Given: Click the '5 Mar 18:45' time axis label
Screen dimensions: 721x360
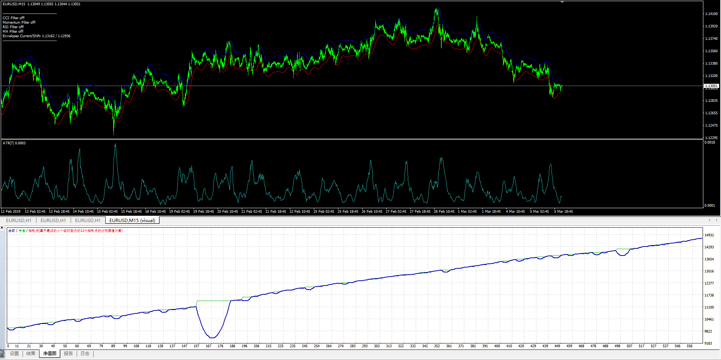Looking at the screenshot, I should [563, 212].
